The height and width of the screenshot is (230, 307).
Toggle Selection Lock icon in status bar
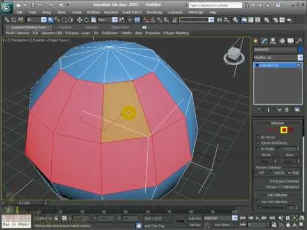[56, 218]
